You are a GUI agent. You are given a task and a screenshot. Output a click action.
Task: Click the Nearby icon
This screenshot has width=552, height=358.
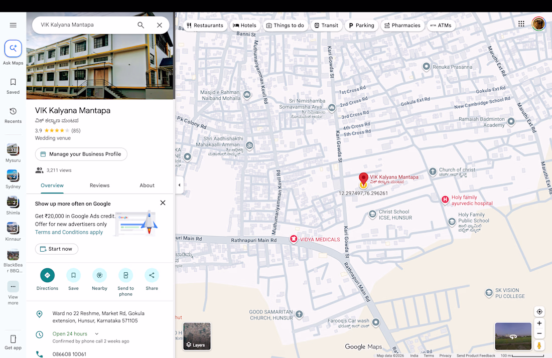point(100,275)
